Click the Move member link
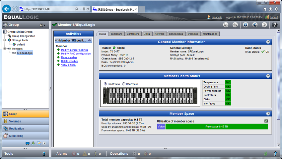The height and width of the screenshot is (159, 282). pos(69,57)
